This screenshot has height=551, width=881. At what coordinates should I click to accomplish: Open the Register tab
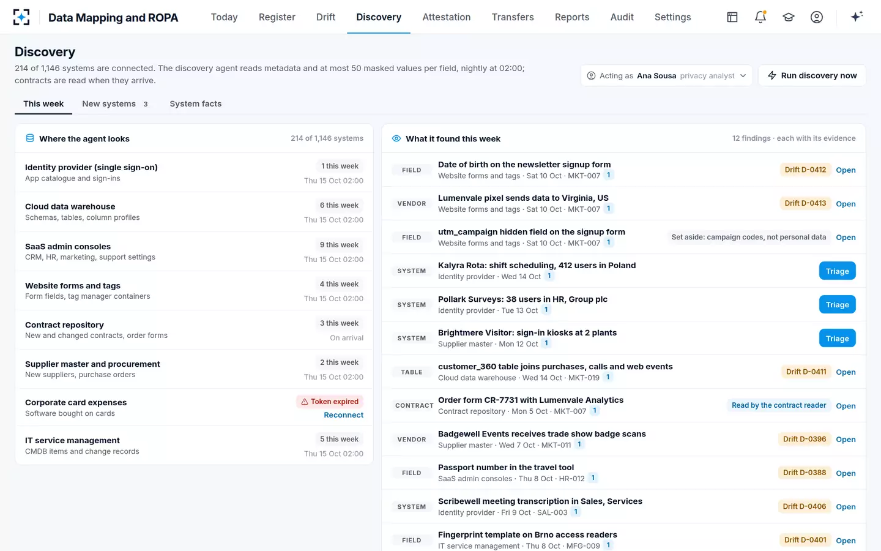(x=277, y=17)
